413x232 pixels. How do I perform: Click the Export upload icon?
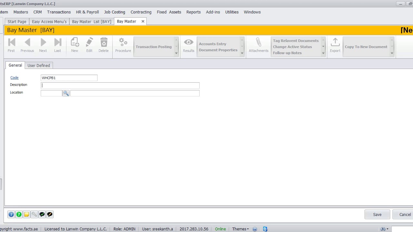click(x=335, y=43)
